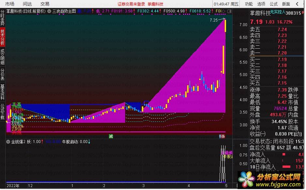Select 卖一 row price 7.20
This screenshot has width=306, height=190.
[x=282, y=53]
